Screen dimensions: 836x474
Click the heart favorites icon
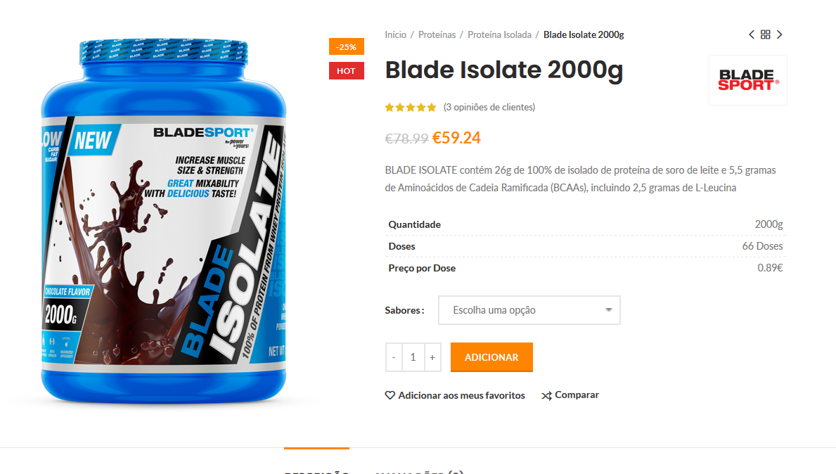tap(390, 395)
